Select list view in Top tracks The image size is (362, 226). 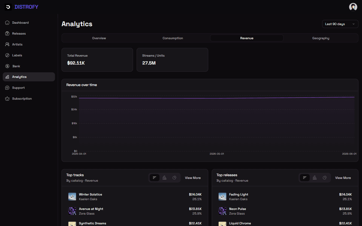(x=155, y=178)
